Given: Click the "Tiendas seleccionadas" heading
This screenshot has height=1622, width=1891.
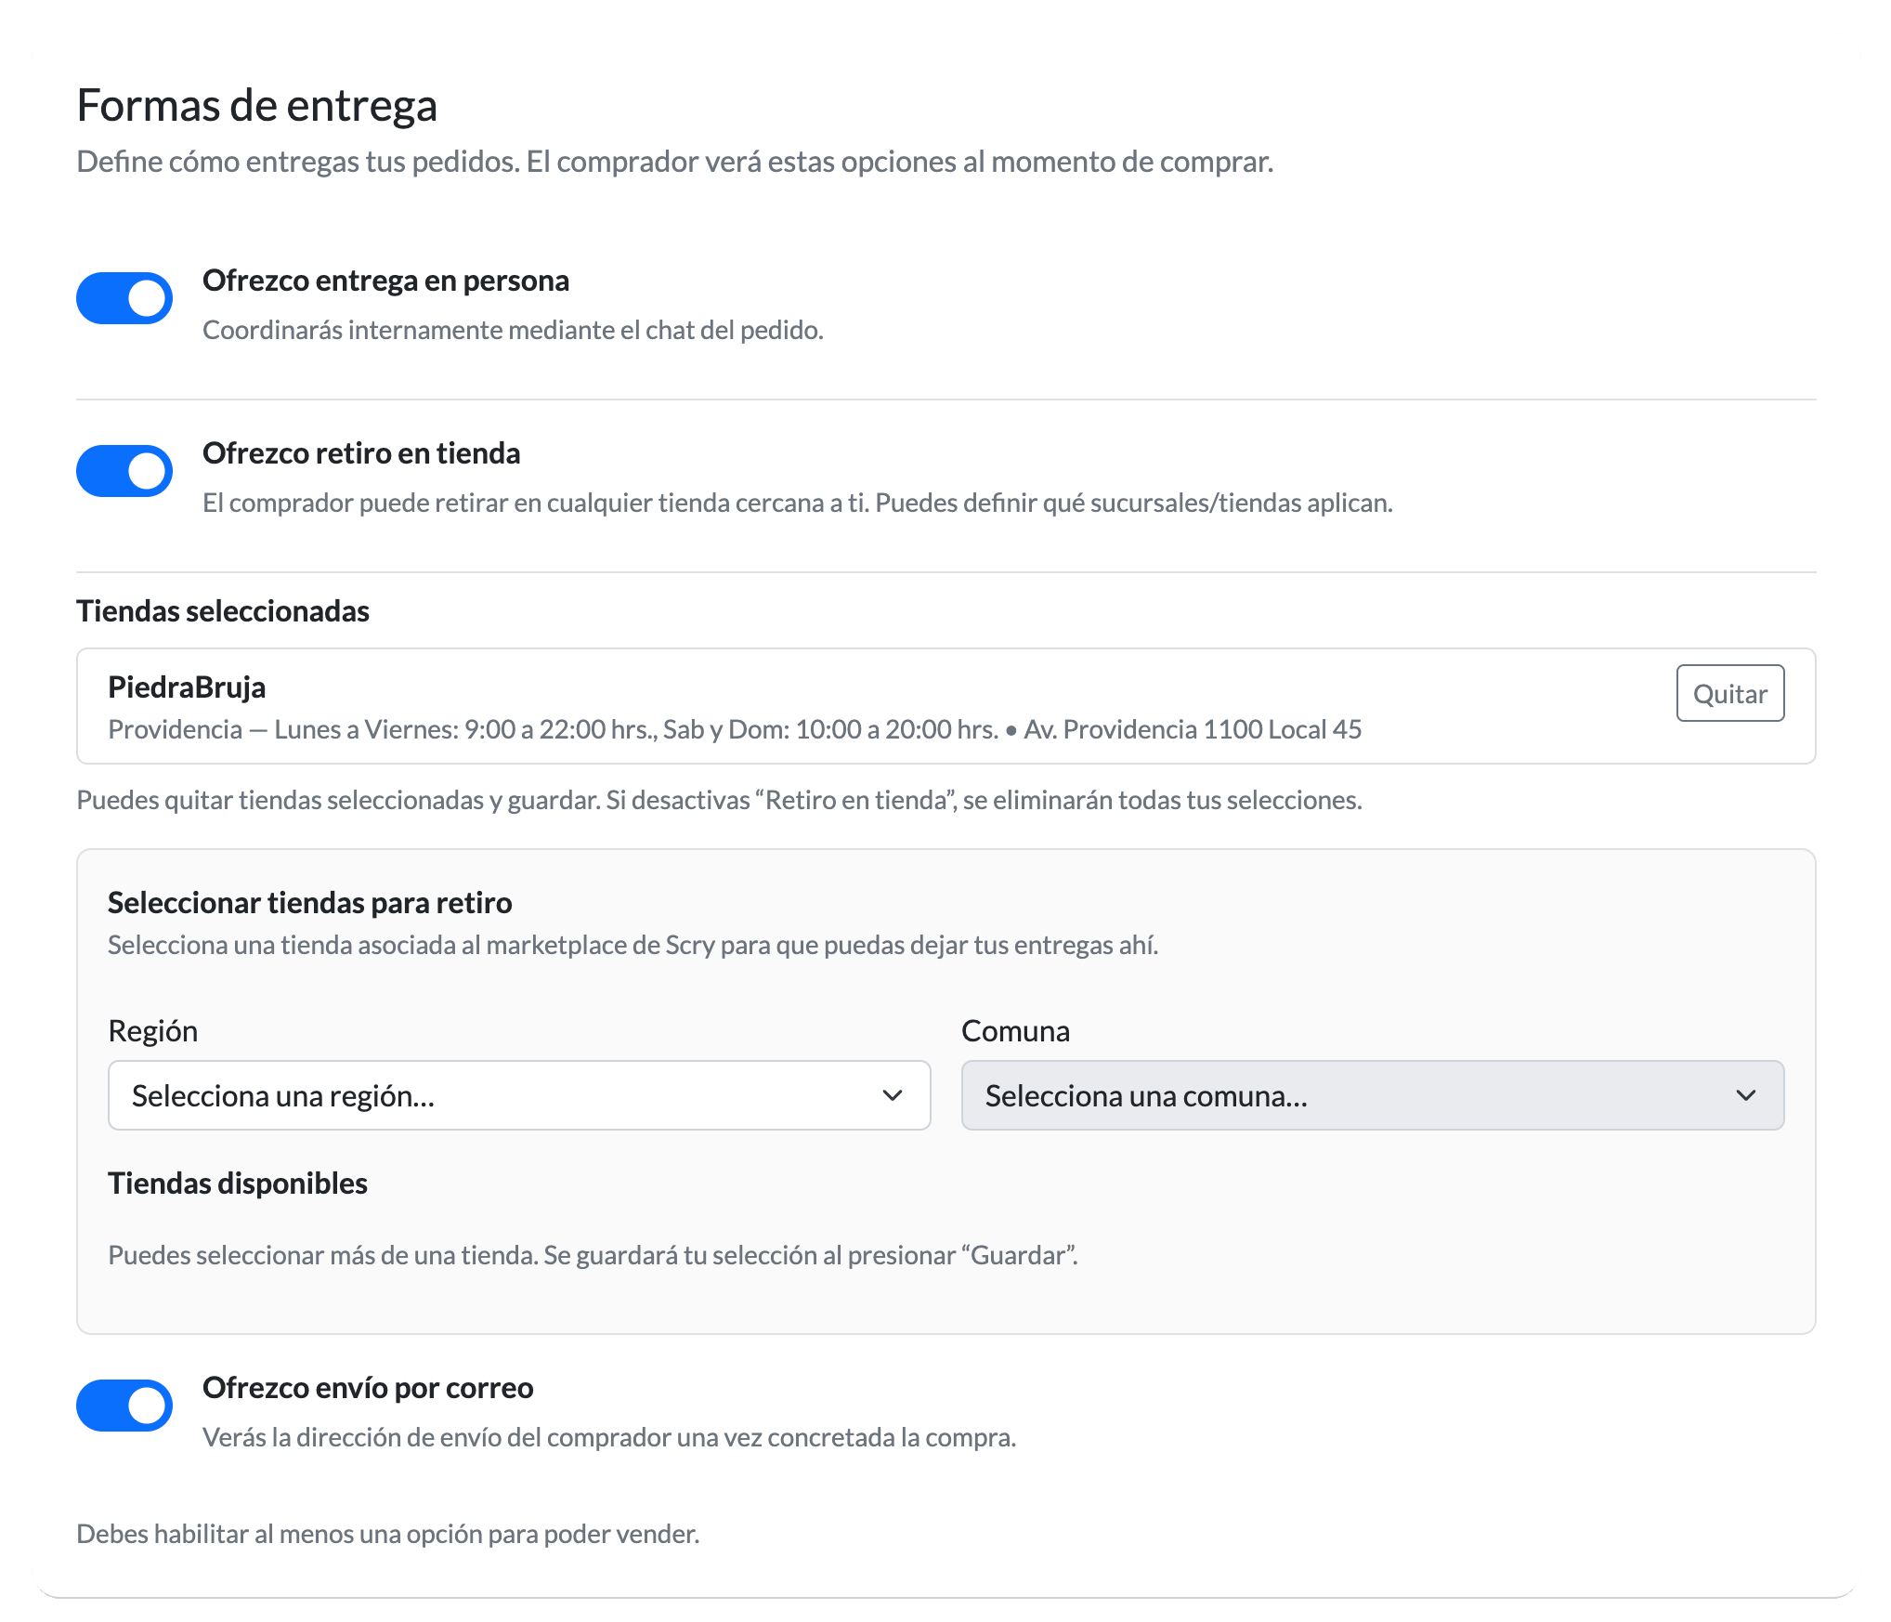Looking at the screenshot, I should (x=223, y=611).
